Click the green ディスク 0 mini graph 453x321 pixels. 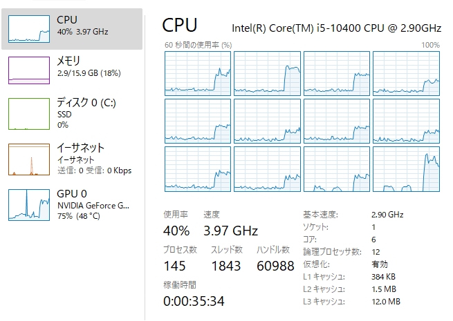pyautogui.click(x=29, y=113)
